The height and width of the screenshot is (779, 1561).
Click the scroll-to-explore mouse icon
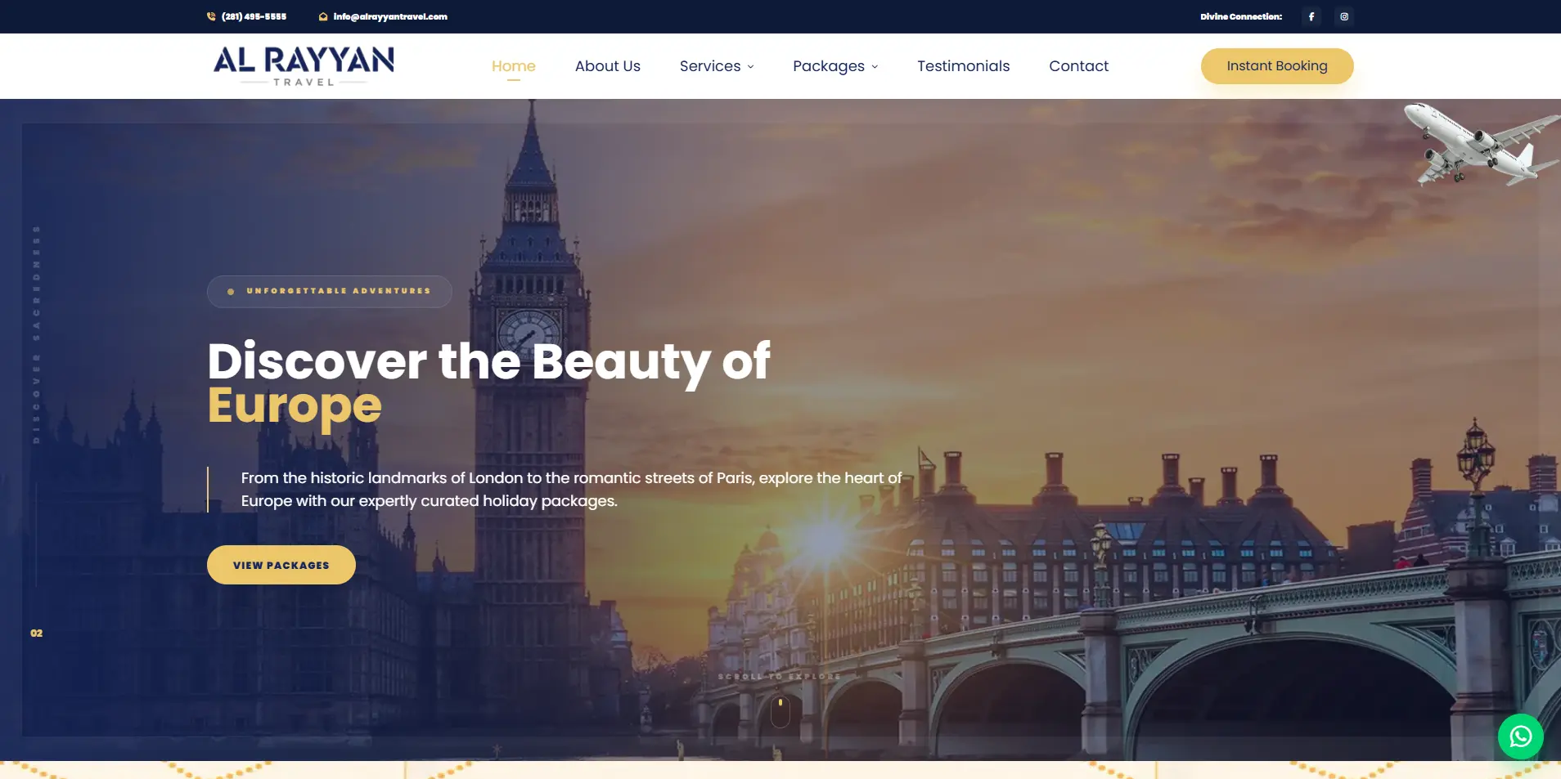(780, 711)
